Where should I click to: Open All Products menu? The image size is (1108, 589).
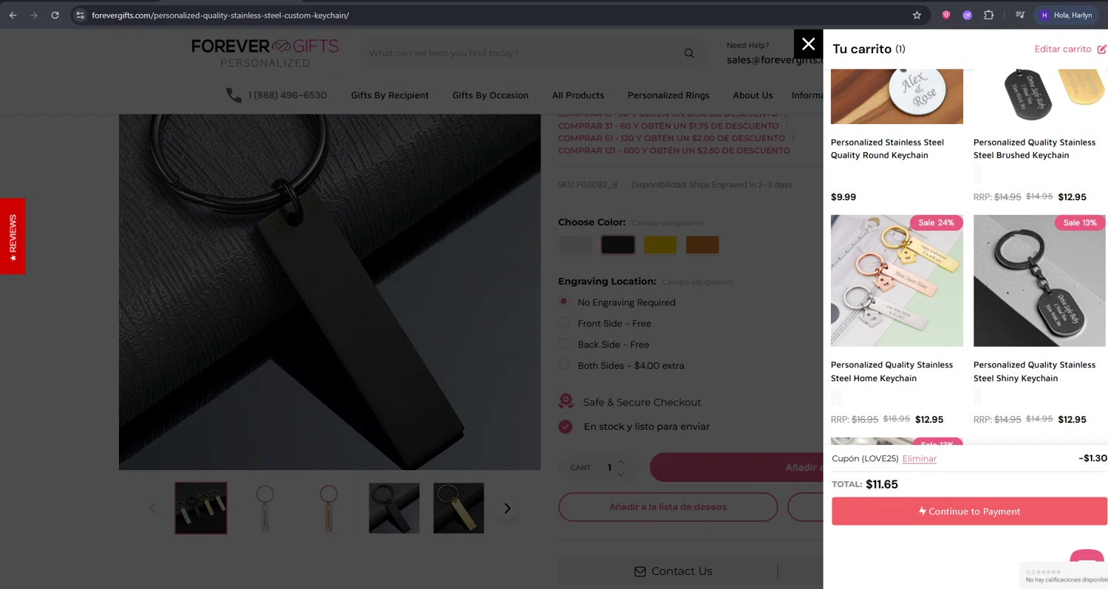point(578,95)
